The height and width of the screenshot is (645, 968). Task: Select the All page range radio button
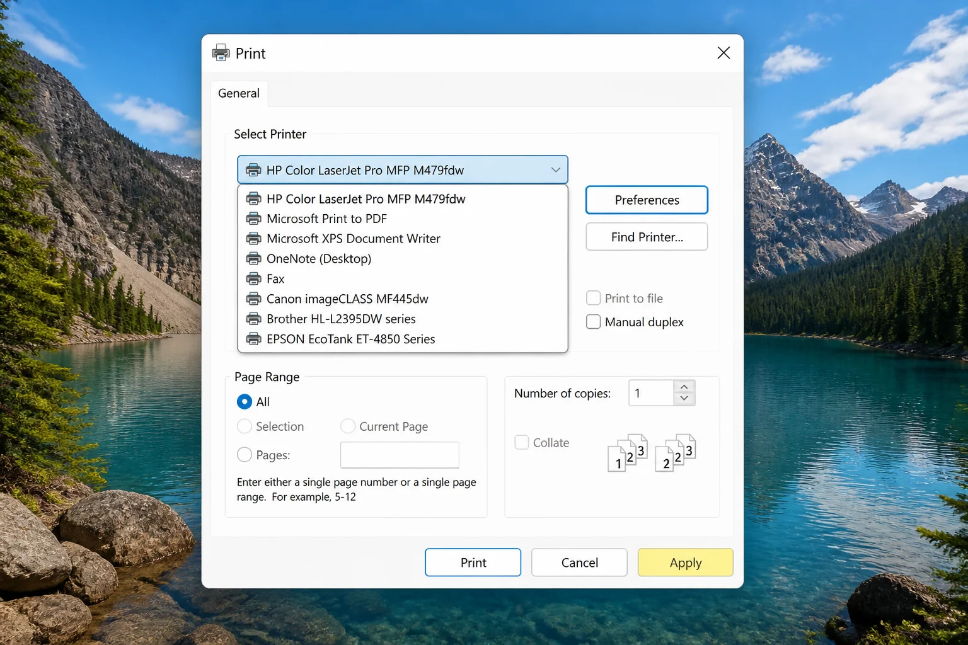pos(245,402)
